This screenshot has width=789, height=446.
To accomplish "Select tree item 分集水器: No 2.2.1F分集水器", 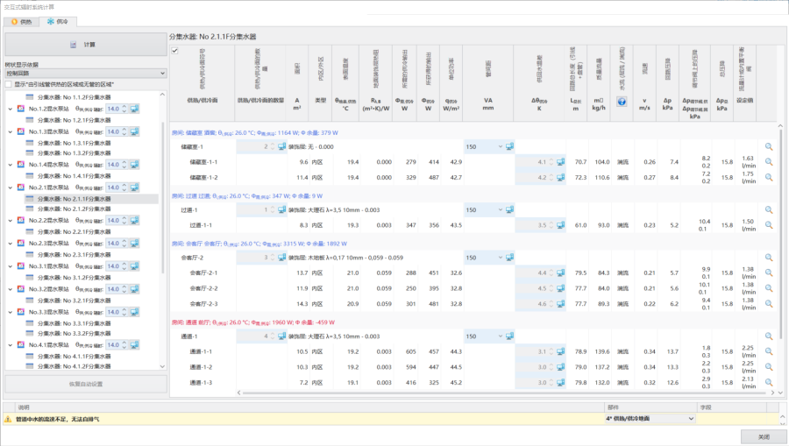I will tap(74, 232).
